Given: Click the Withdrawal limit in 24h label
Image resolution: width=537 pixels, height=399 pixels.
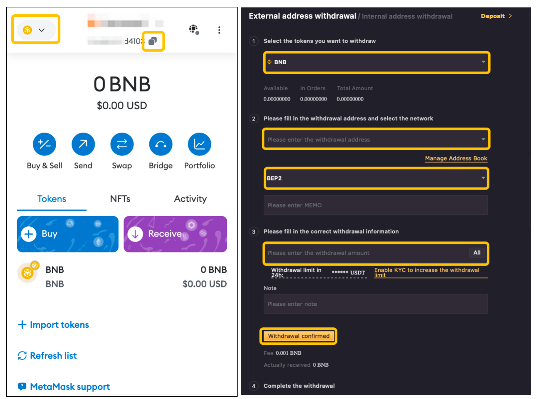Looking at the screenshot, I should pyautogui.click(x=296, y=272).
